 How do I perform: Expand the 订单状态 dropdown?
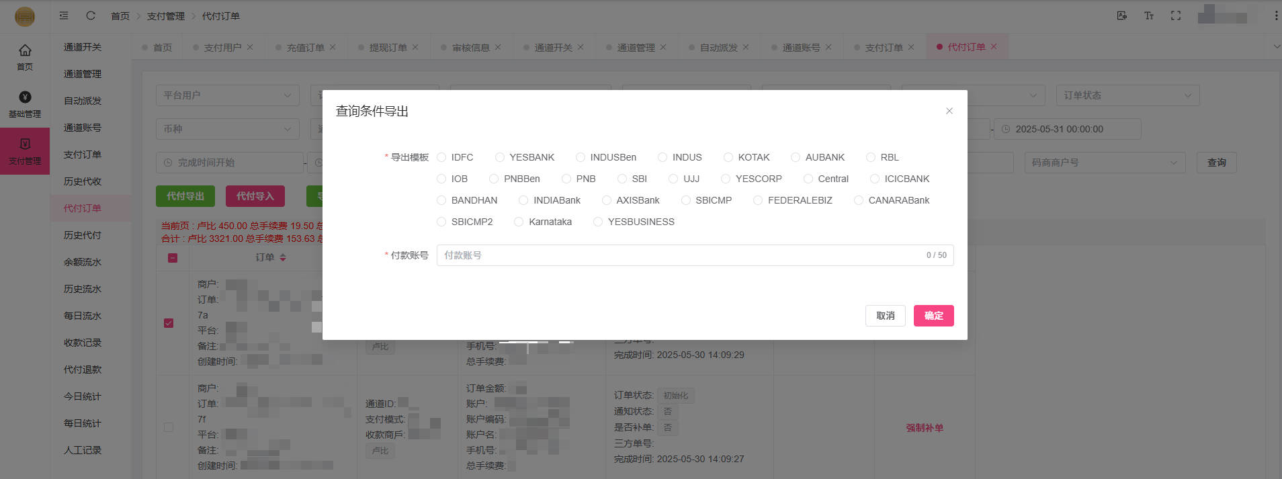pyautogui.click(x=1127, y=95)
